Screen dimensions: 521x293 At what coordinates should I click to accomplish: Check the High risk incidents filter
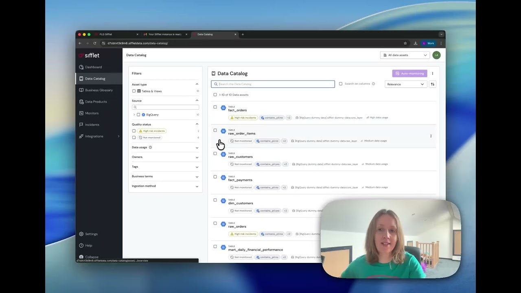coord(134,131)
